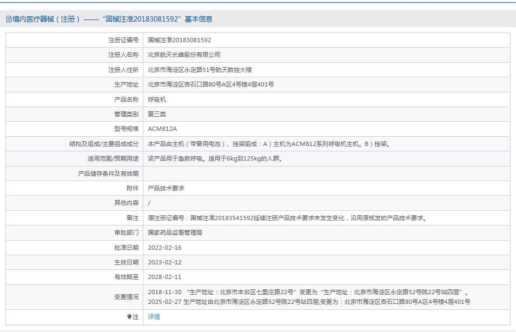
Task: Select registration number 国械注准20183081592 in the table
Action: [x=180, y=40]
